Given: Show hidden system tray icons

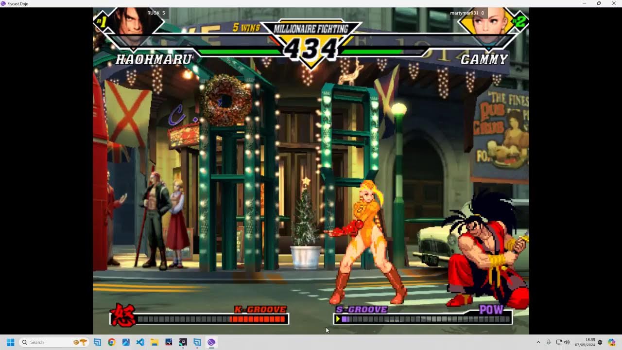Looking at the screenshot, I should [x=538, y=342].
